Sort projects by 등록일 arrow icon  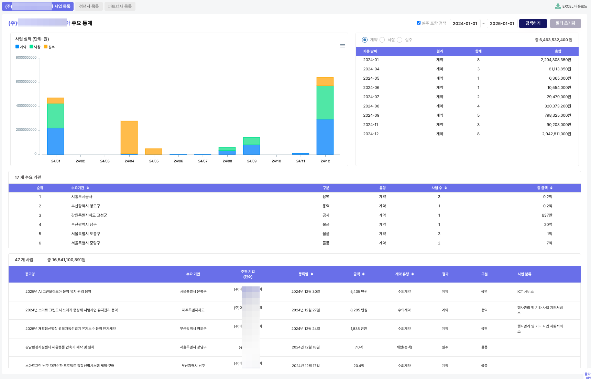tap(312, 274)
